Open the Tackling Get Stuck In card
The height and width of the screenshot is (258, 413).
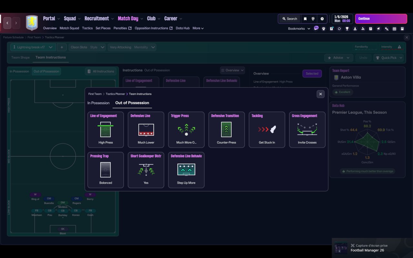click(267, 130)
